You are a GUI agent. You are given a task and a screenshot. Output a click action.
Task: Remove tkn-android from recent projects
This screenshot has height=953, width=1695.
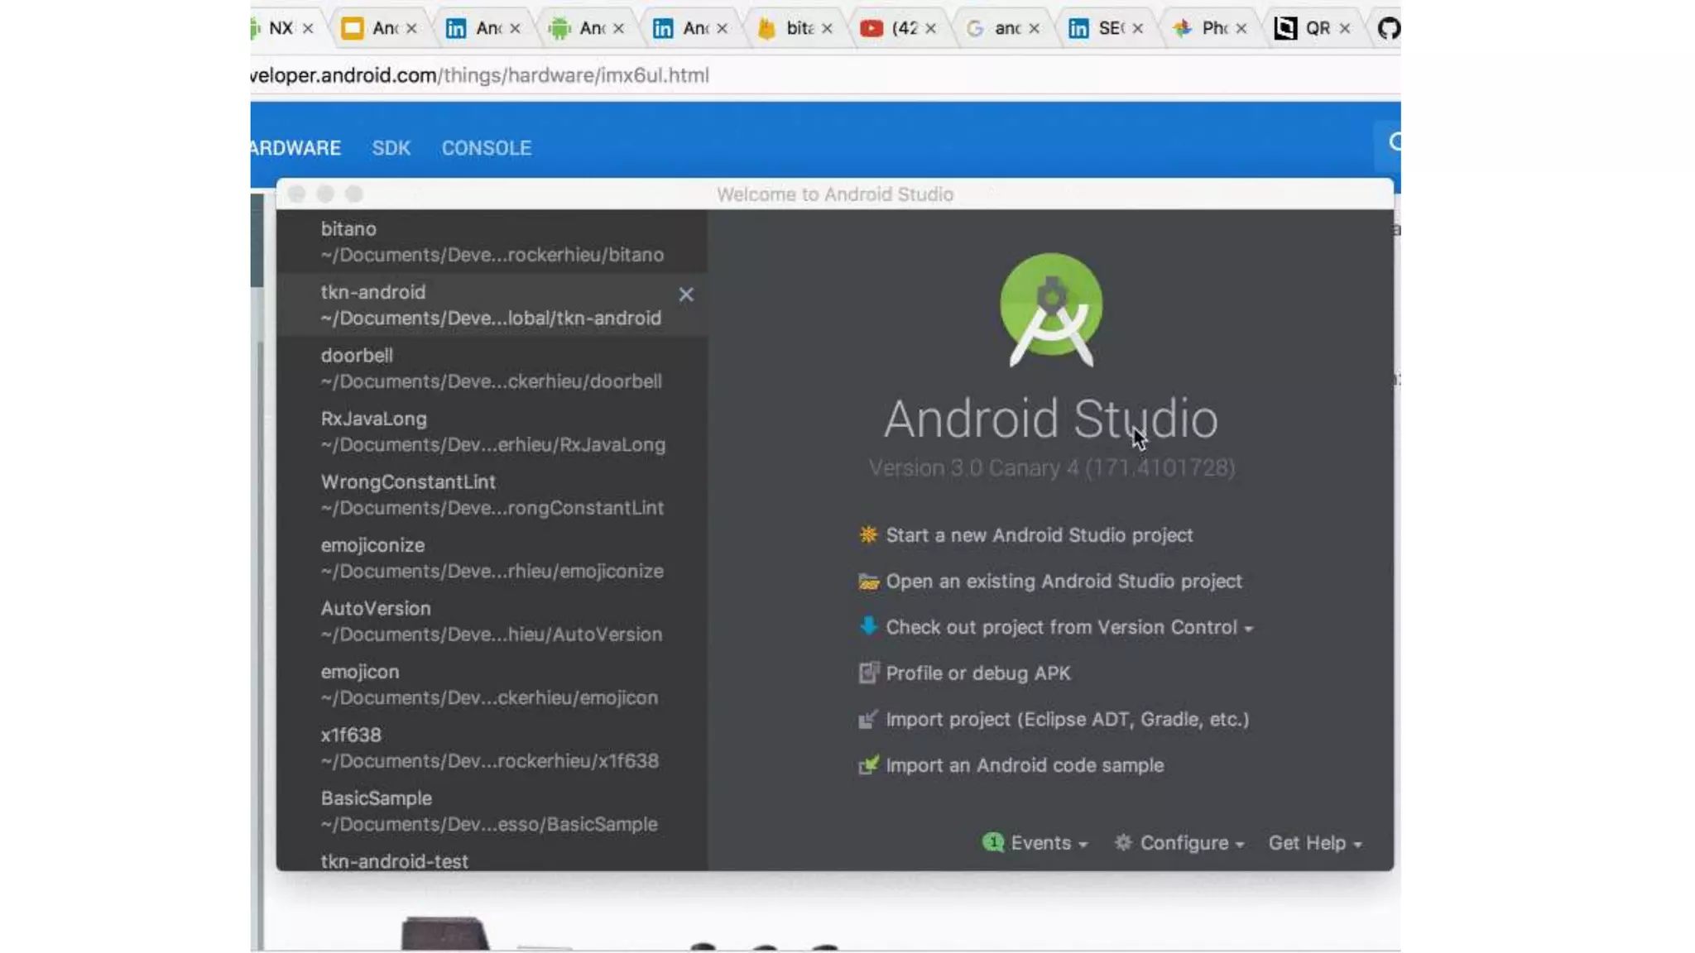coord(685,295)
